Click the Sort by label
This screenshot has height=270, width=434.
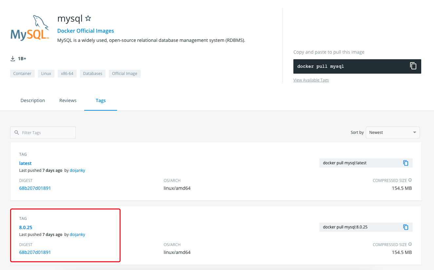pyautogui.click(x=357, y=133)
